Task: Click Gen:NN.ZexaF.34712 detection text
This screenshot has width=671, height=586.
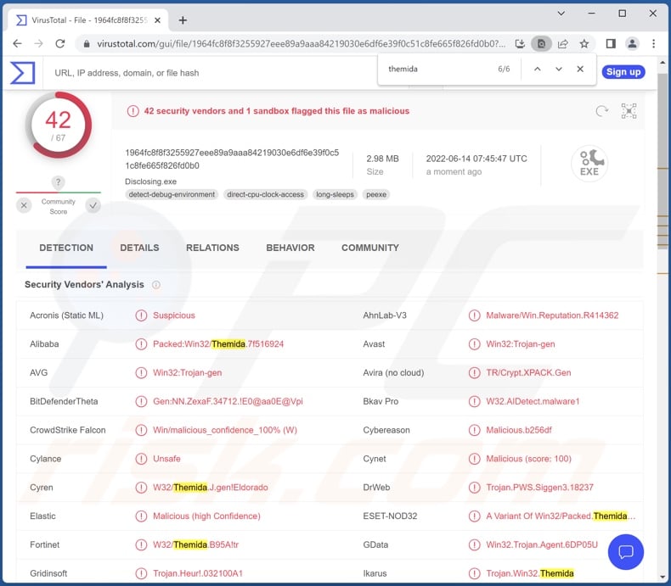Action: click(228, 401)
